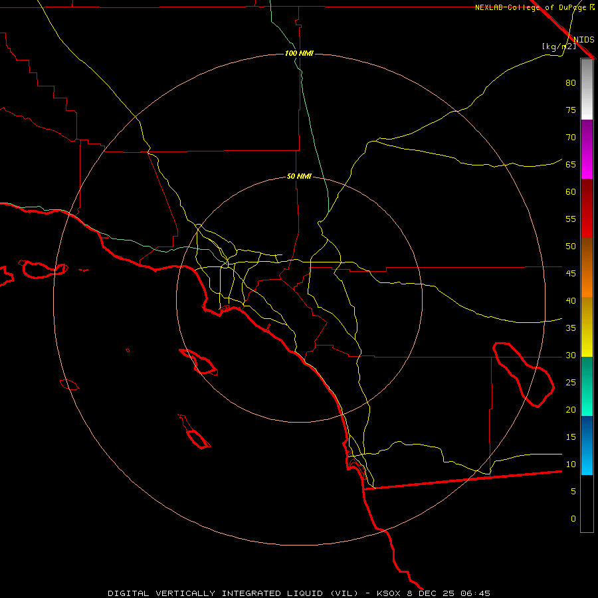The height and width of the screenshot is (598, 598).
Task: Click the bright red 55 legend segment
Action: 587,223
